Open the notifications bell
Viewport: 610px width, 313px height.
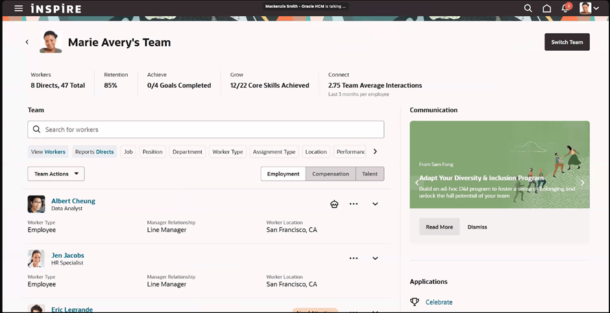point(565,8)
